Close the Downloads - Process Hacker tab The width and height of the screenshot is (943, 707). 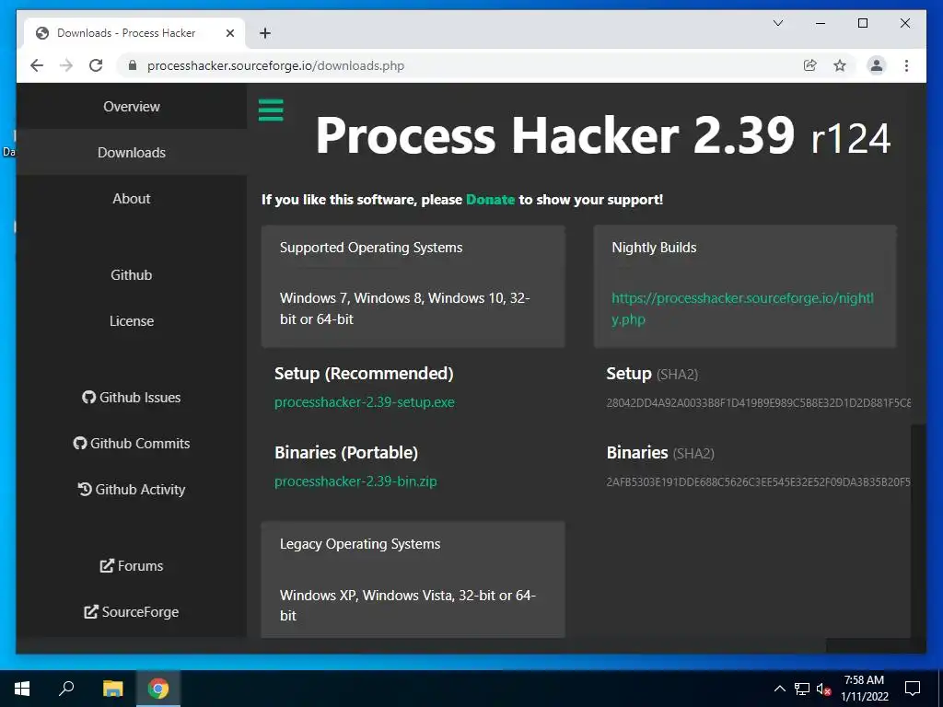point(229,33)
